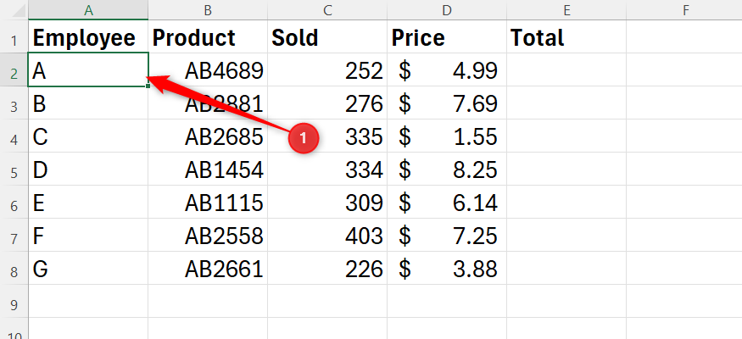Viewport: 742px width, 339px height.
Task: Select row 9 header
Action: pos(14,301)
